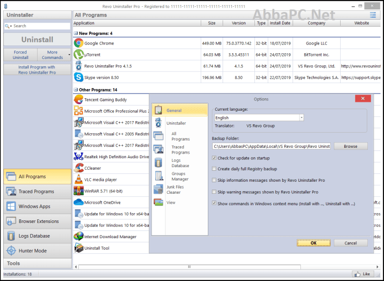This screenshot has width=384, height=281.
Task: Click the left scroll arrow at bottom
Action: (76, 267)
